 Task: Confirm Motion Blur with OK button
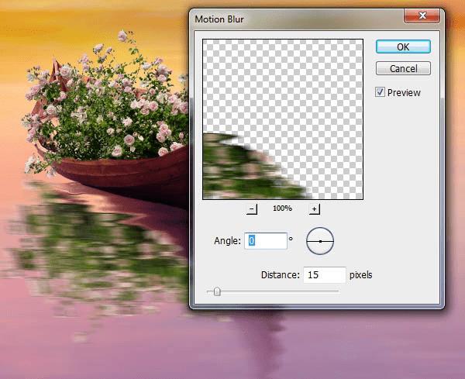[x=403, y=47]
